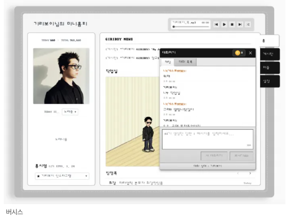This screenshot has height=221, width=291.
Task: Open the 퍼즐 side tab
Action: pos(270,67)
